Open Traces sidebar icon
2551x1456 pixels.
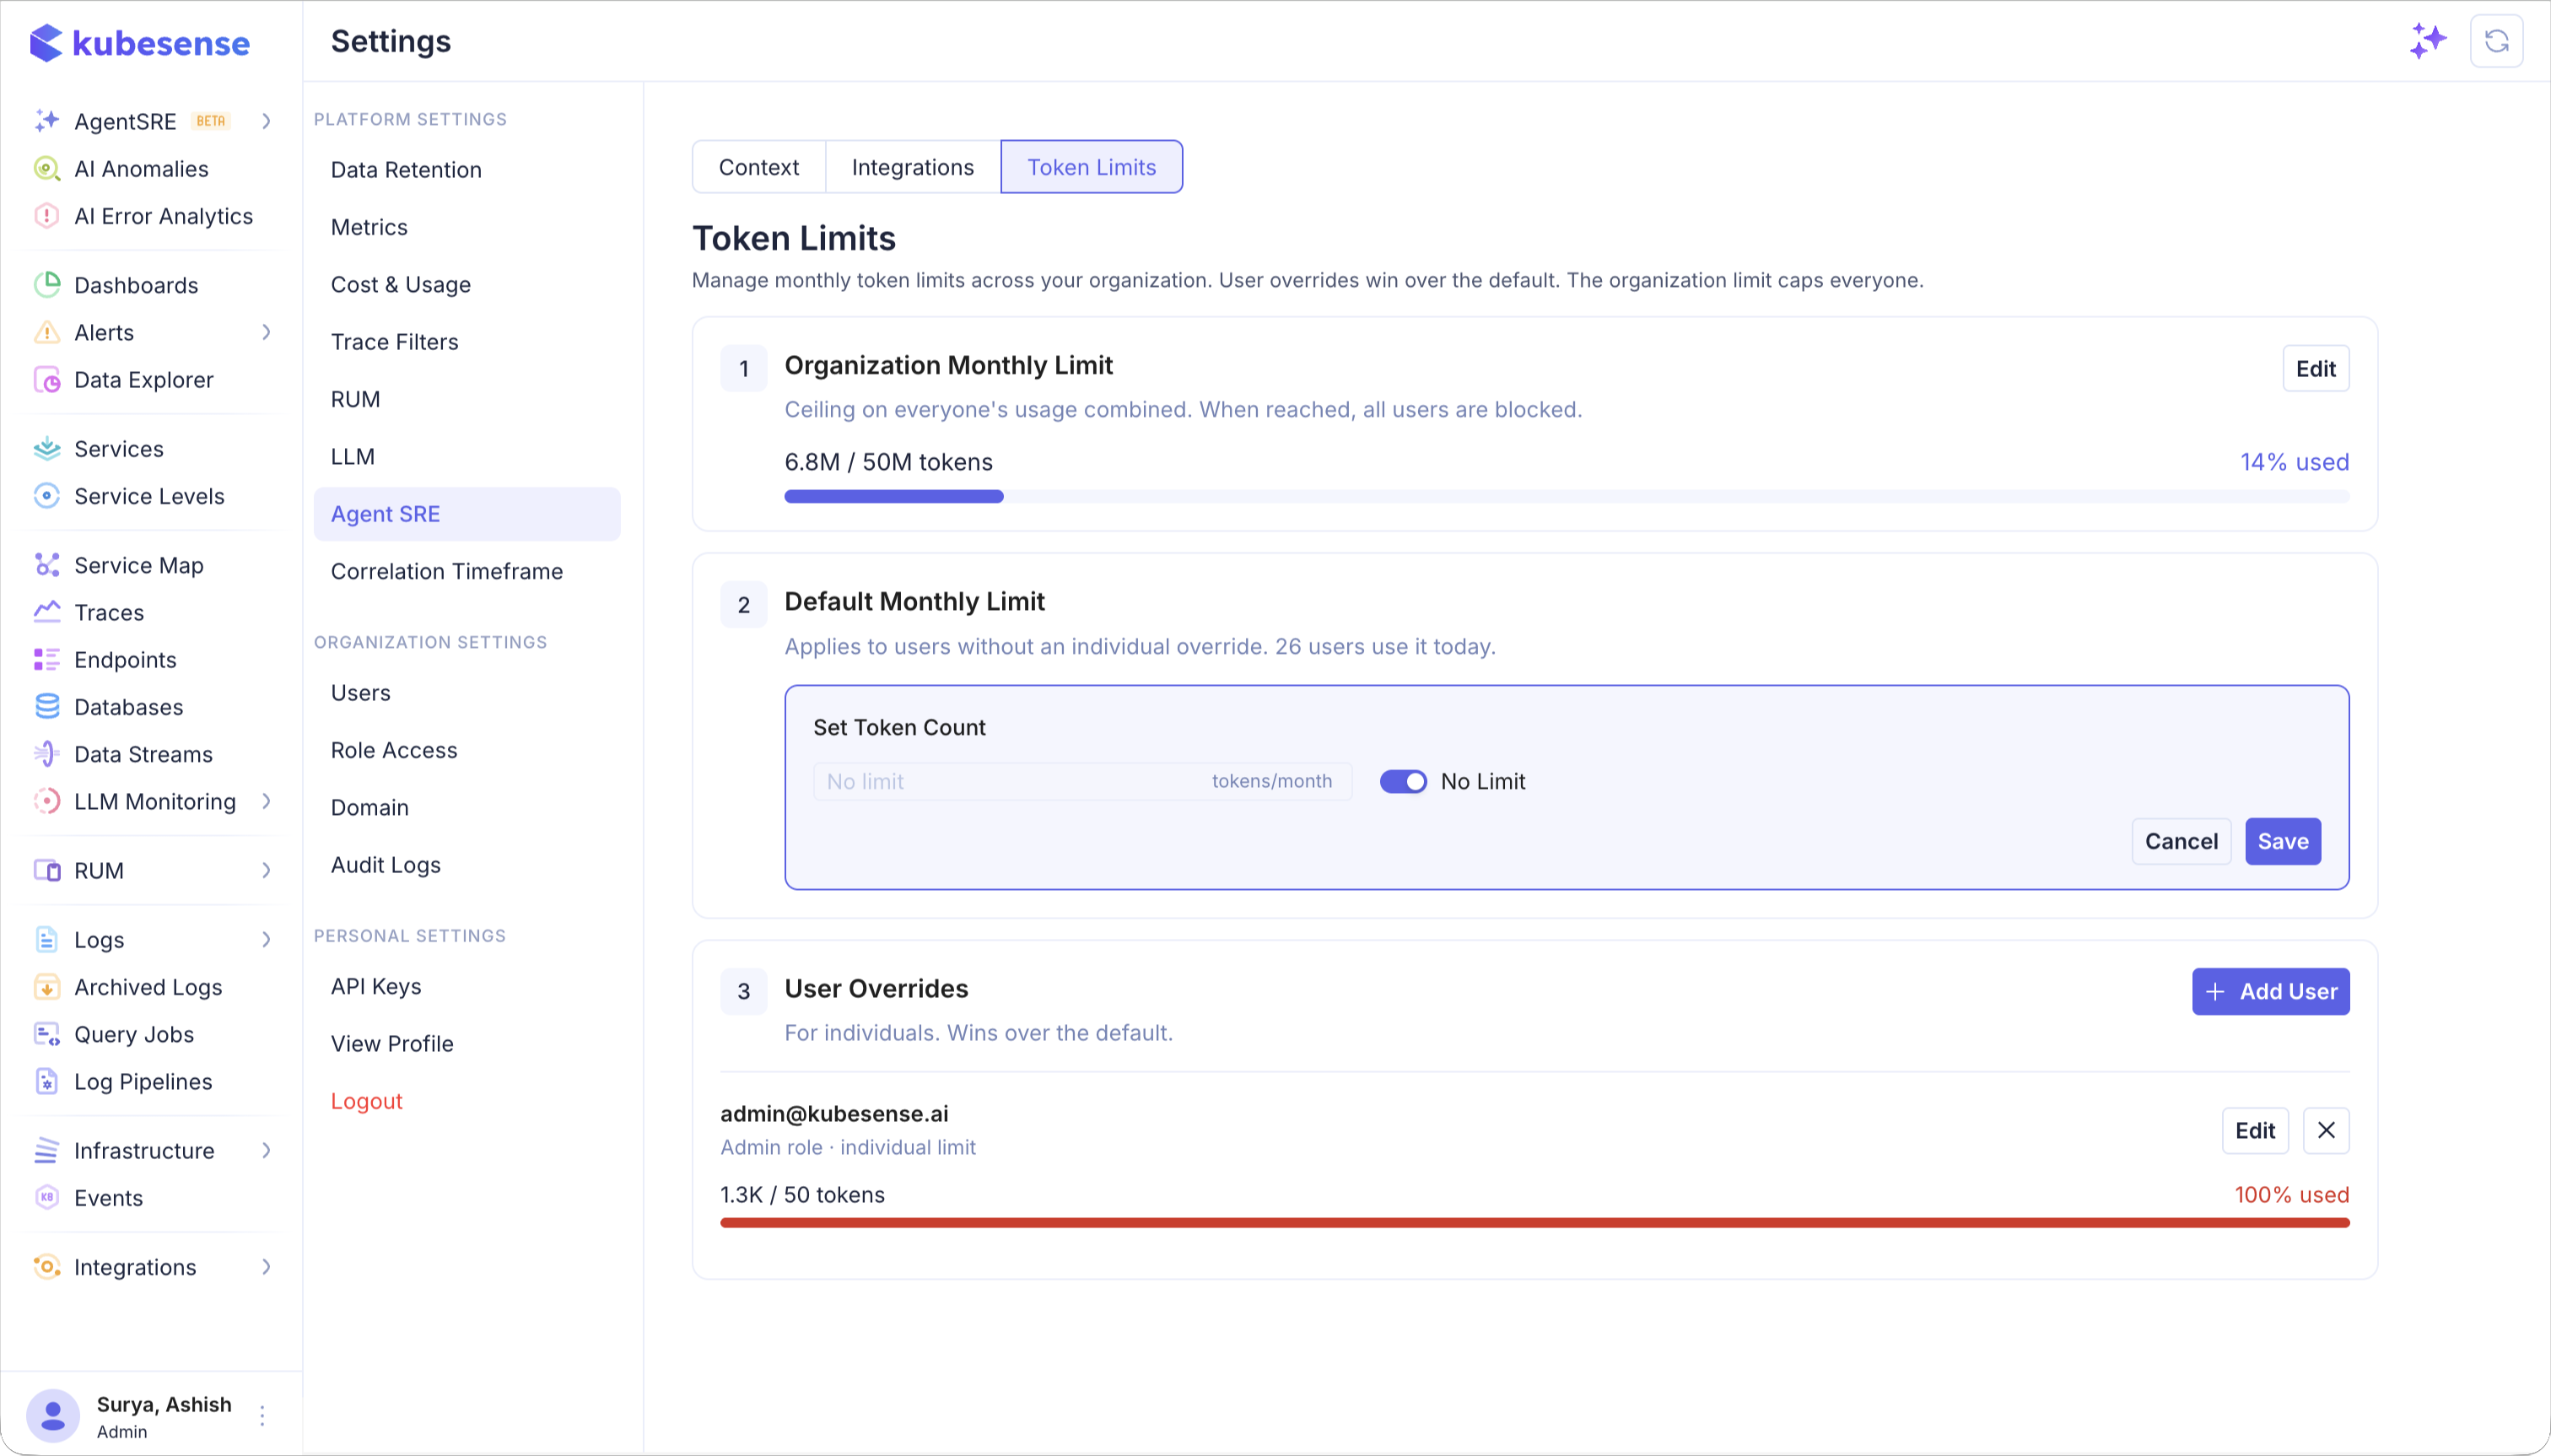pos(47,612)
